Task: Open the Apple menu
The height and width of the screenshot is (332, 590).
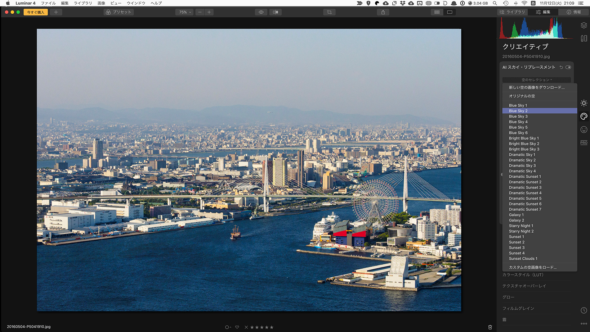Action: 8,3
